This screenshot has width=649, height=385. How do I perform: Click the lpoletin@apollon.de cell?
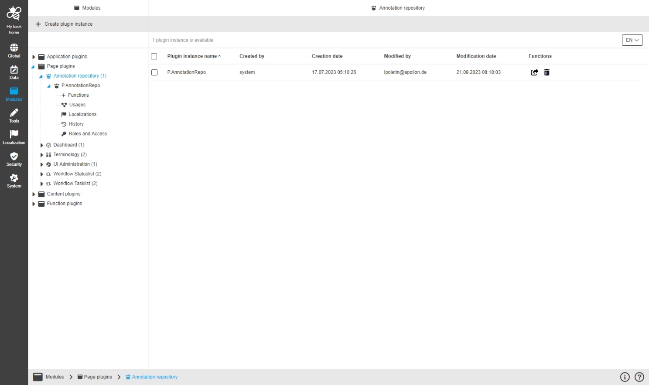coord(405,72)
